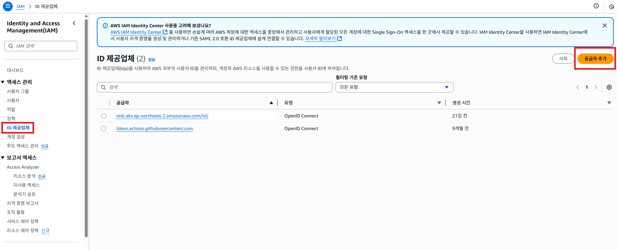This screenshot has width=617, height=250.
Task: Open 리소스 분석 in the sidebar
Action: [x=24, y=176]
